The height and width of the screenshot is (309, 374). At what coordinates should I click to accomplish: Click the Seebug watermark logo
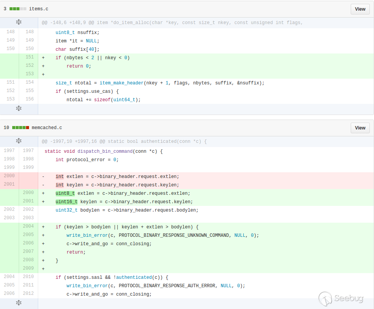[x=341, y=298]
